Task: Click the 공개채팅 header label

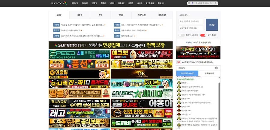Action: [182, 68]
